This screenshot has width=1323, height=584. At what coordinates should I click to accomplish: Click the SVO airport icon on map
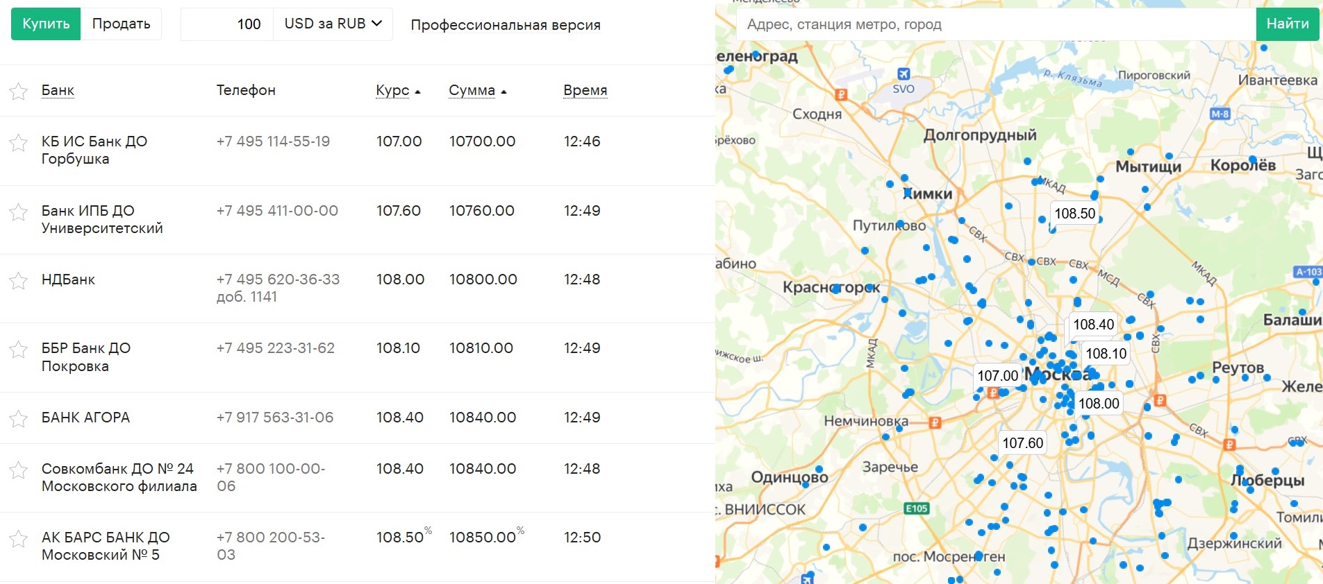point(904,74)
